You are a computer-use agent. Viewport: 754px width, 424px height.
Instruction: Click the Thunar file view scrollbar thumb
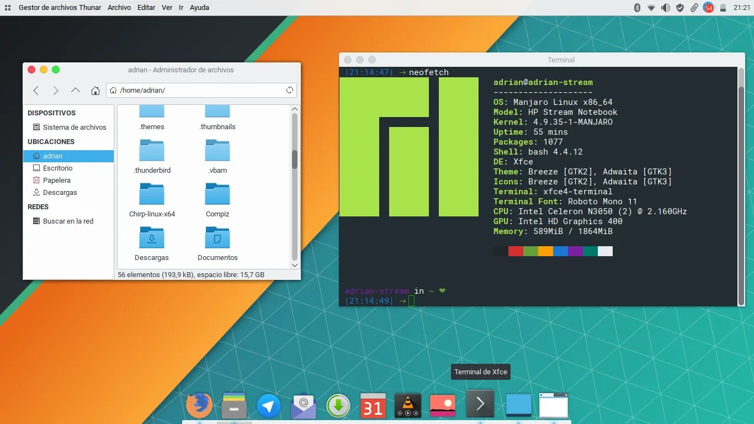coord(295,160)
